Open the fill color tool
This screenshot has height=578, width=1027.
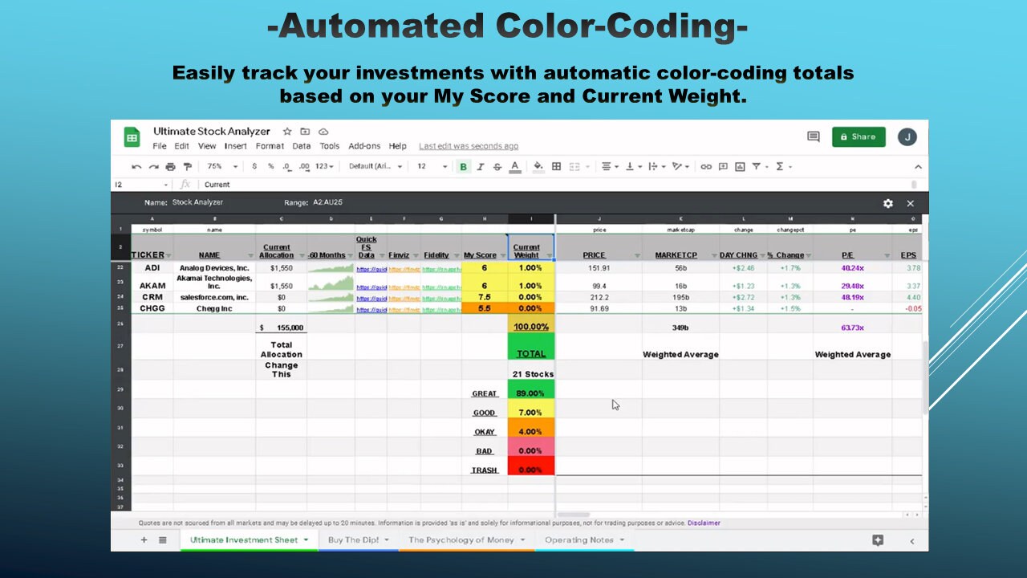pyautogui.click(x=536, y=166)
